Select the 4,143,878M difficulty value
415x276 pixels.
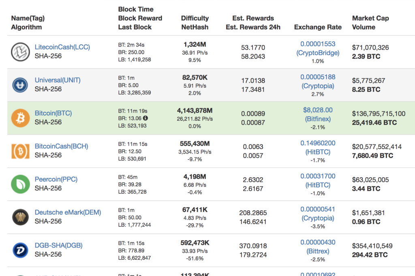[195, 111]
